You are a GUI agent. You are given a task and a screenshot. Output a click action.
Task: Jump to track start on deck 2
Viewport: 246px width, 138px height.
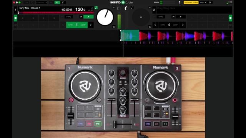173,17
